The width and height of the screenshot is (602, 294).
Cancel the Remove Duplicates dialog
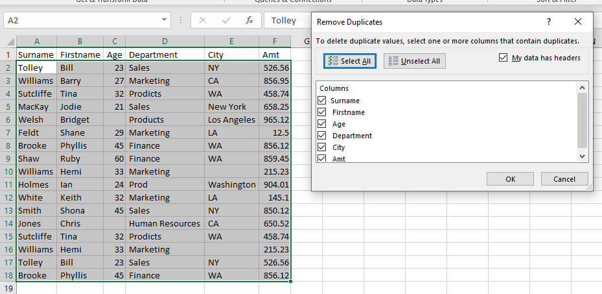564,178
